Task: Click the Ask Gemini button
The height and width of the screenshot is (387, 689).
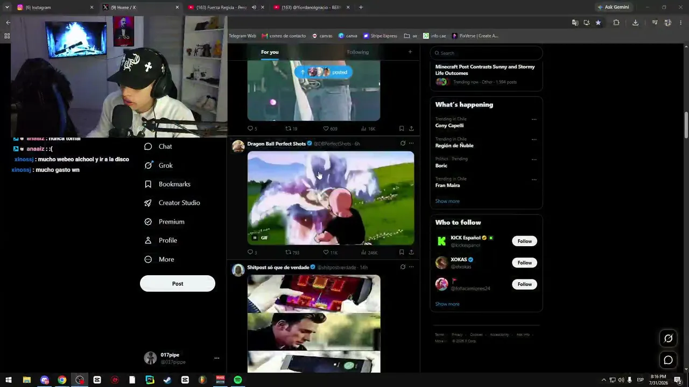Action: 613,8
